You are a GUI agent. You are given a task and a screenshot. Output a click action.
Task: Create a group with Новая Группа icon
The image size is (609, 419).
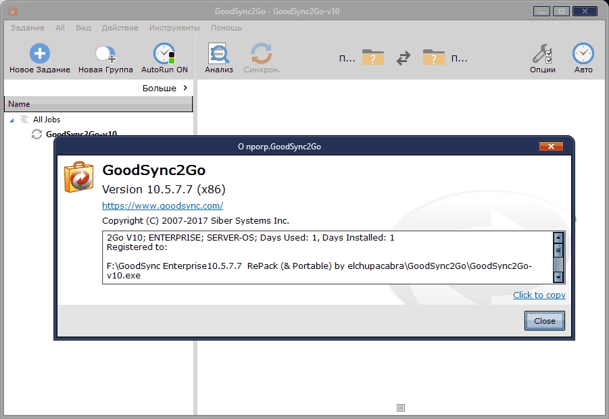tap(105, 54)
